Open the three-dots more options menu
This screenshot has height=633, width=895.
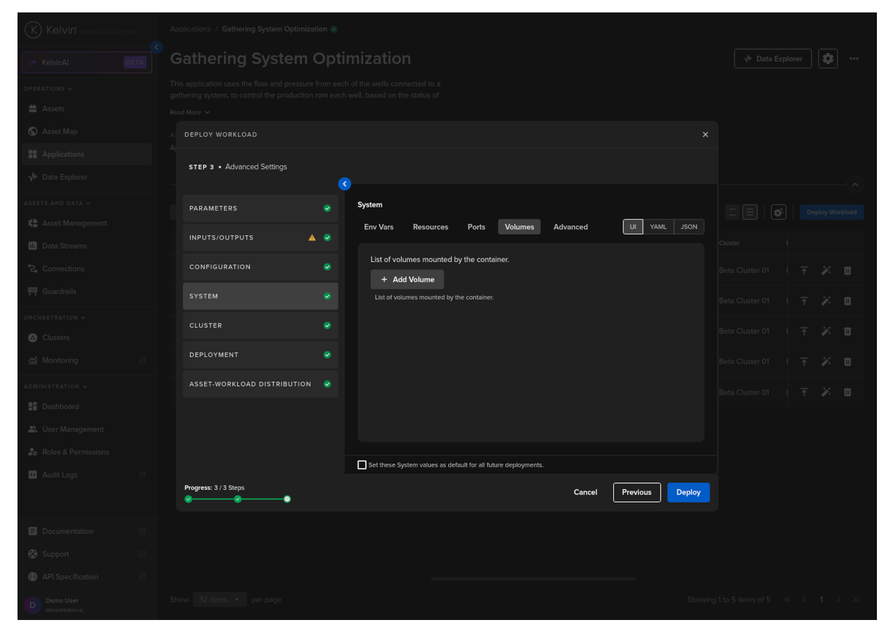tap(854, 59)
